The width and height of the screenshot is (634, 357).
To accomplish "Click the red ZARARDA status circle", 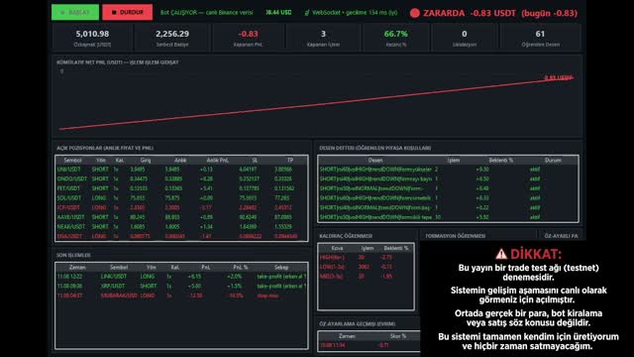I will pyautogui.click(x=414, y=13).
